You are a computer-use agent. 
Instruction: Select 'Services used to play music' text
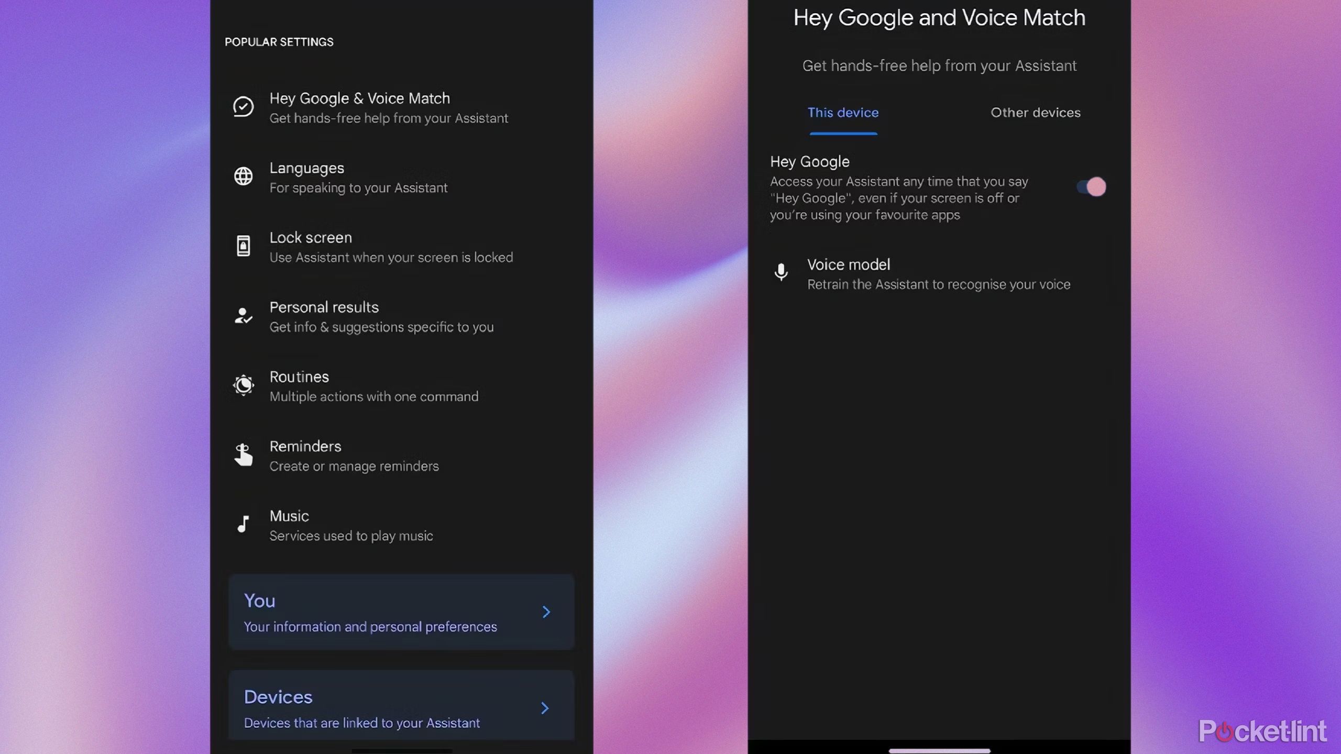pyautogui.click(x=351, y=536)
